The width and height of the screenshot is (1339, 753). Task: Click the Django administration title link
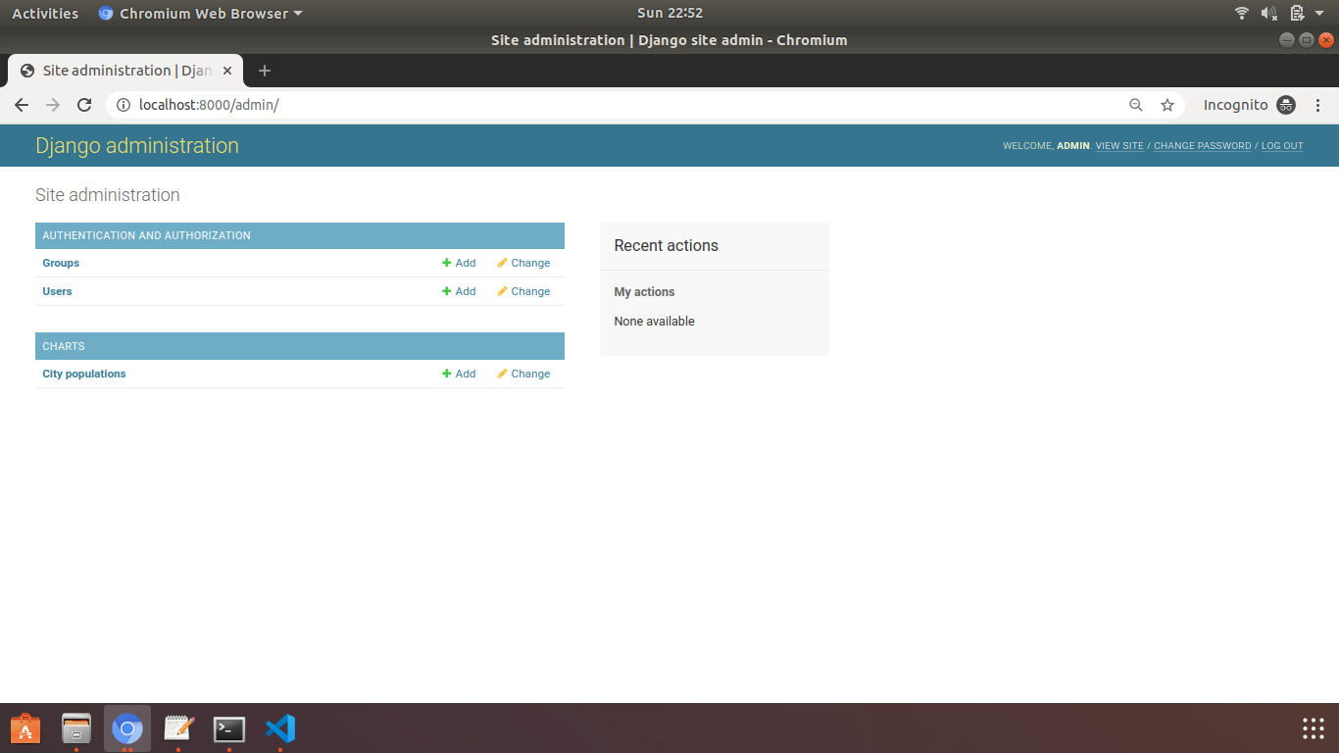tap(137, 145)
